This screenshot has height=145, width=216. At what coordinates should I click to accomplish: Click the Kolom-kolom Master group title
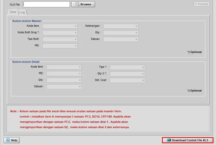pyautogui.click(x=27, y=21)
